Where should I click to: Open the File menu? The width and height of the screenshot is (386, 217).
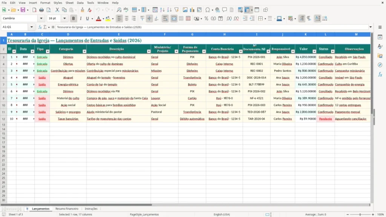pyautogui.click(x=4, y=3)
